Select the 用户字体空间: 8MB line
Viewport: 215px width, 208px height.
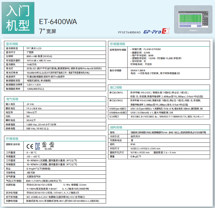point(142,55)
